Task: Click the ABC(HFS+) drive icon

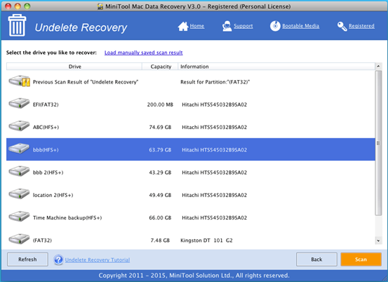Action: 19,126
